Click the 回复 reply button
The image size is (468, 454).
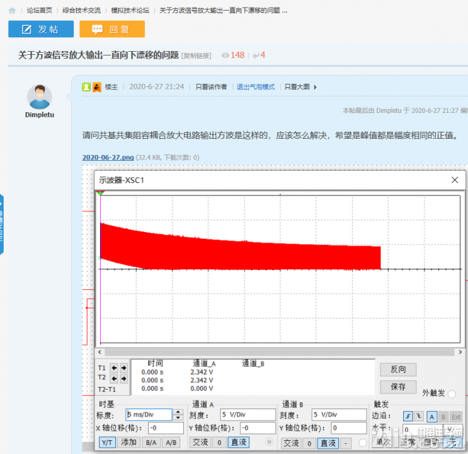pos(112,29)
